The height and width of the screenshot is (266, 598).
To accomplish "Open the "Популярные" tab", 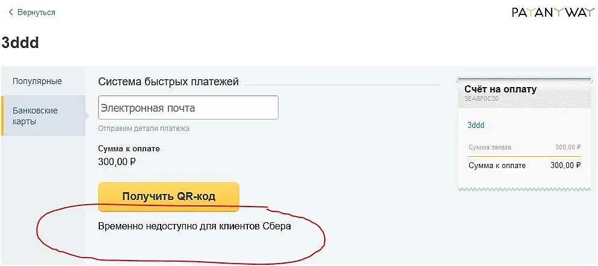I will 37,81.
